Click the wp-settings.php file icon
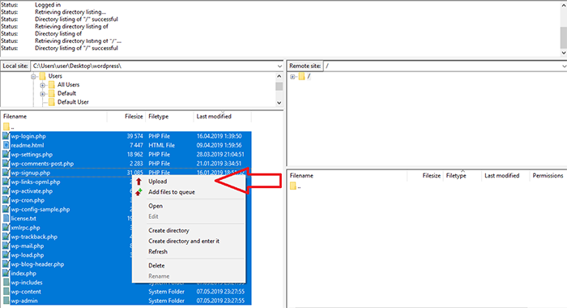 pos(6,154)
